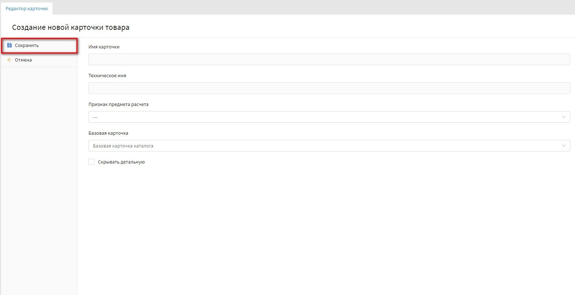Click the floppy disk Save icon

point(9,46)
